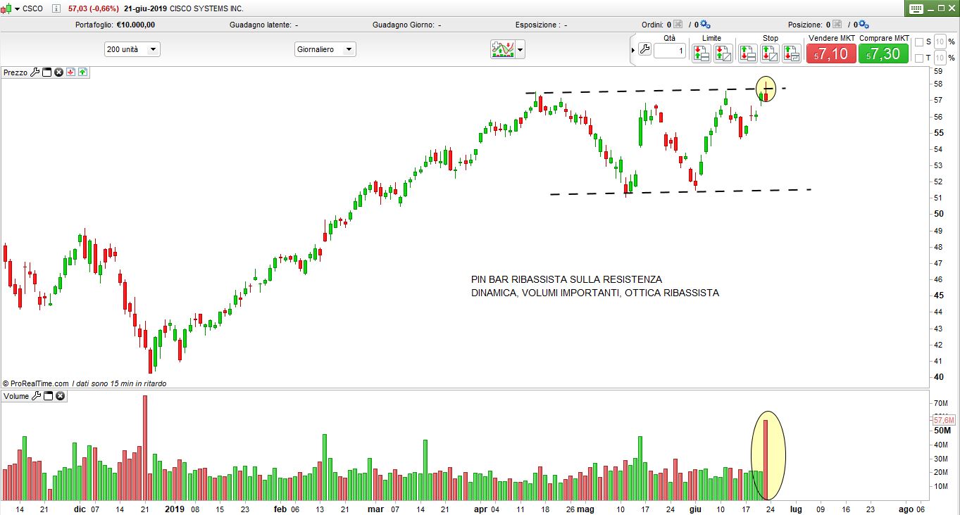This screenshot has width=960, height=515.
Task: Close the Volume indicator panel
Action: pyautogui.click(x=61, y=396)
